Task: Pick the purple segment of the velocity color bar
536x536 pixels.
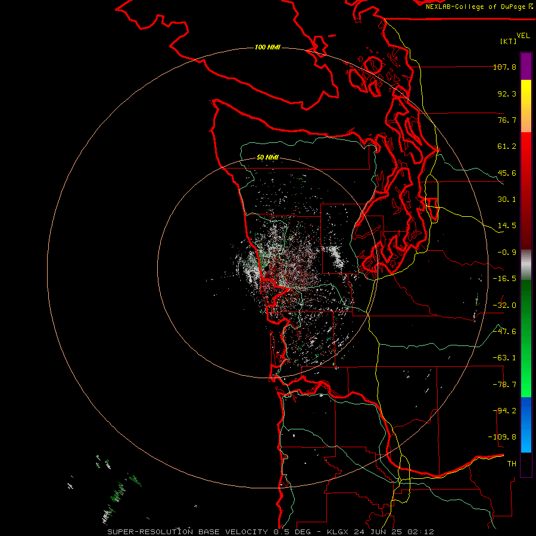Action: (526, 67)
